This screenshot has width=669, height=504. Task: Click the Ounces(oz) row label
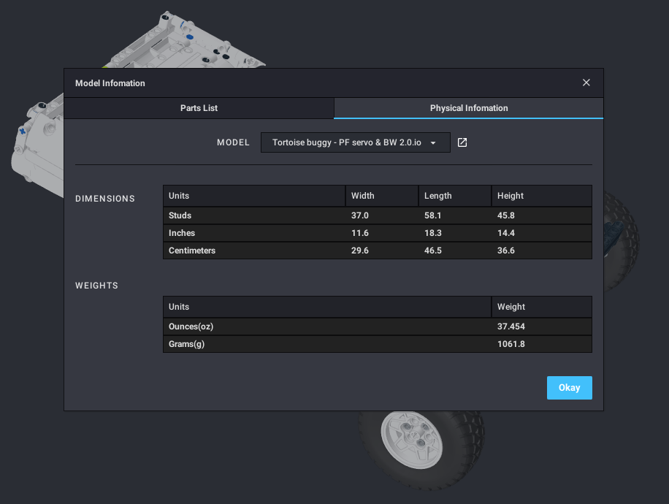(x=191, y=326)
